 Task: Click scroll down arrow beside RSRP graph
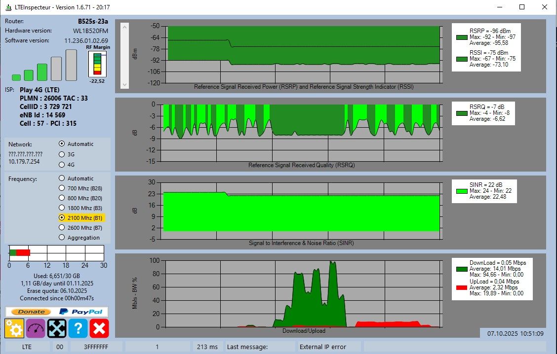[x=124, y=84]
